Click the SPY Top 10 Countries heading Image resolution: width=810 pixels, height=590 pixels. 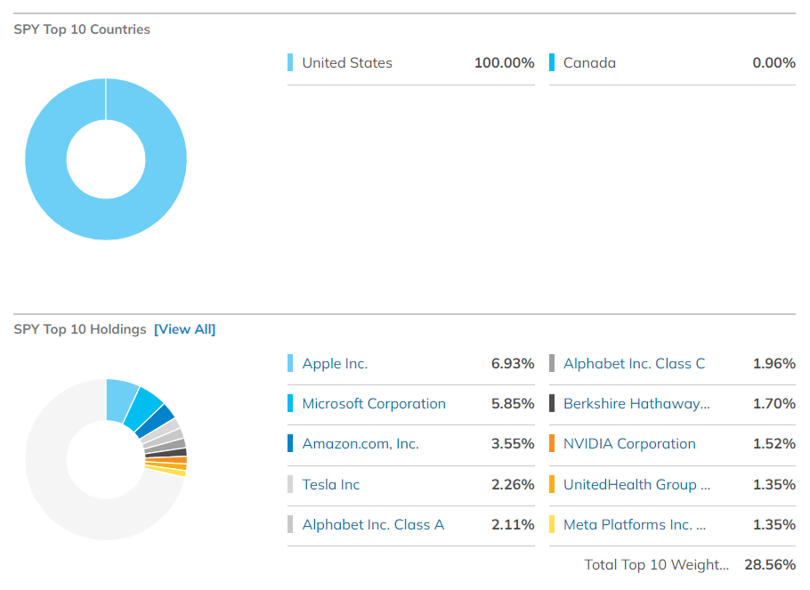click(x=82, y=29)
